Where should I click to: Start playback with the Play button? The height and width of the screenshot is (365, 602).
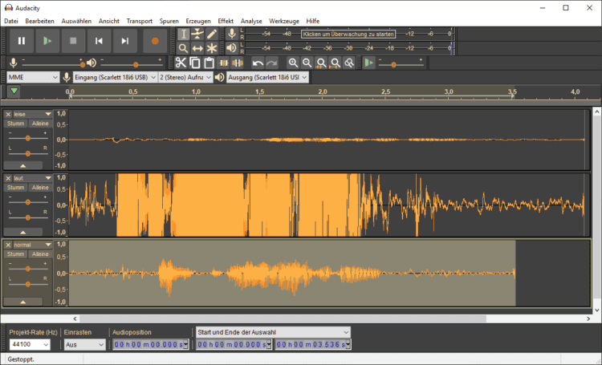pyautogui.click(x=47, y=41)
